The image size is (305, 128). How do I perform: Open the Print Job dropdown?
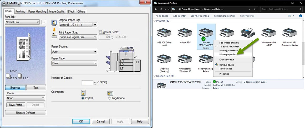point(22,22)
